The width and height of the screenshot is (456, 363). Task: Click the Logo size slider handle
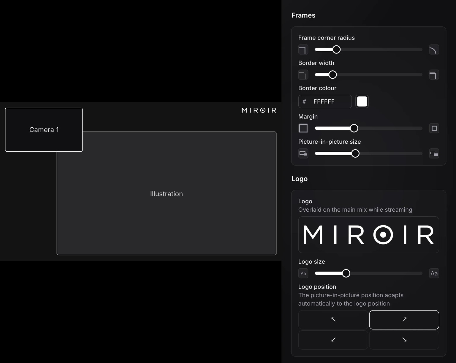pos(346,273)
